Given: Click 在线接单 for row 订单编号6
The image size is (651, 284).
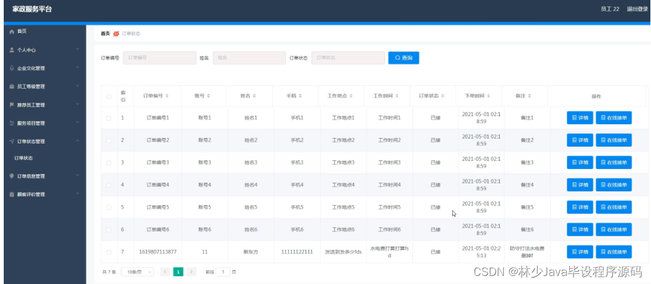Looking at the screenshot, I should tap(614, 229).
